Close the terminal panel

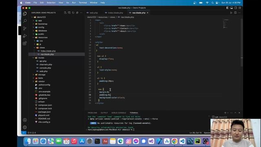click(x=239, y=113)
